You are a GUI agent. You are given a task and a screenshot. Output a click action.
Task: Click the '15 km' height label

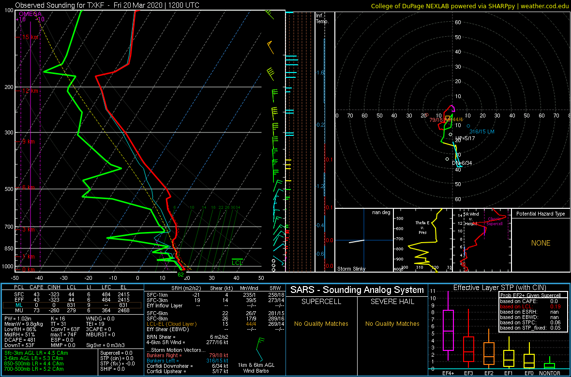click(30, 37)
